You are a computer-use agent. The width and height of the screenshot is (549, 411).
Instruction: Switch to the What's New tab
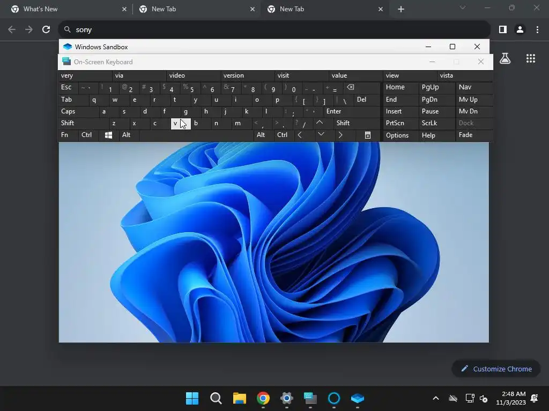[x=66, y=9]
